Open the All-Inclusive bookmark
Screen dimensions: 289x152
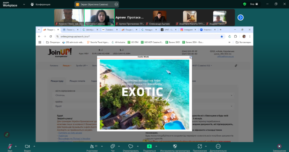tap(118, 42)
